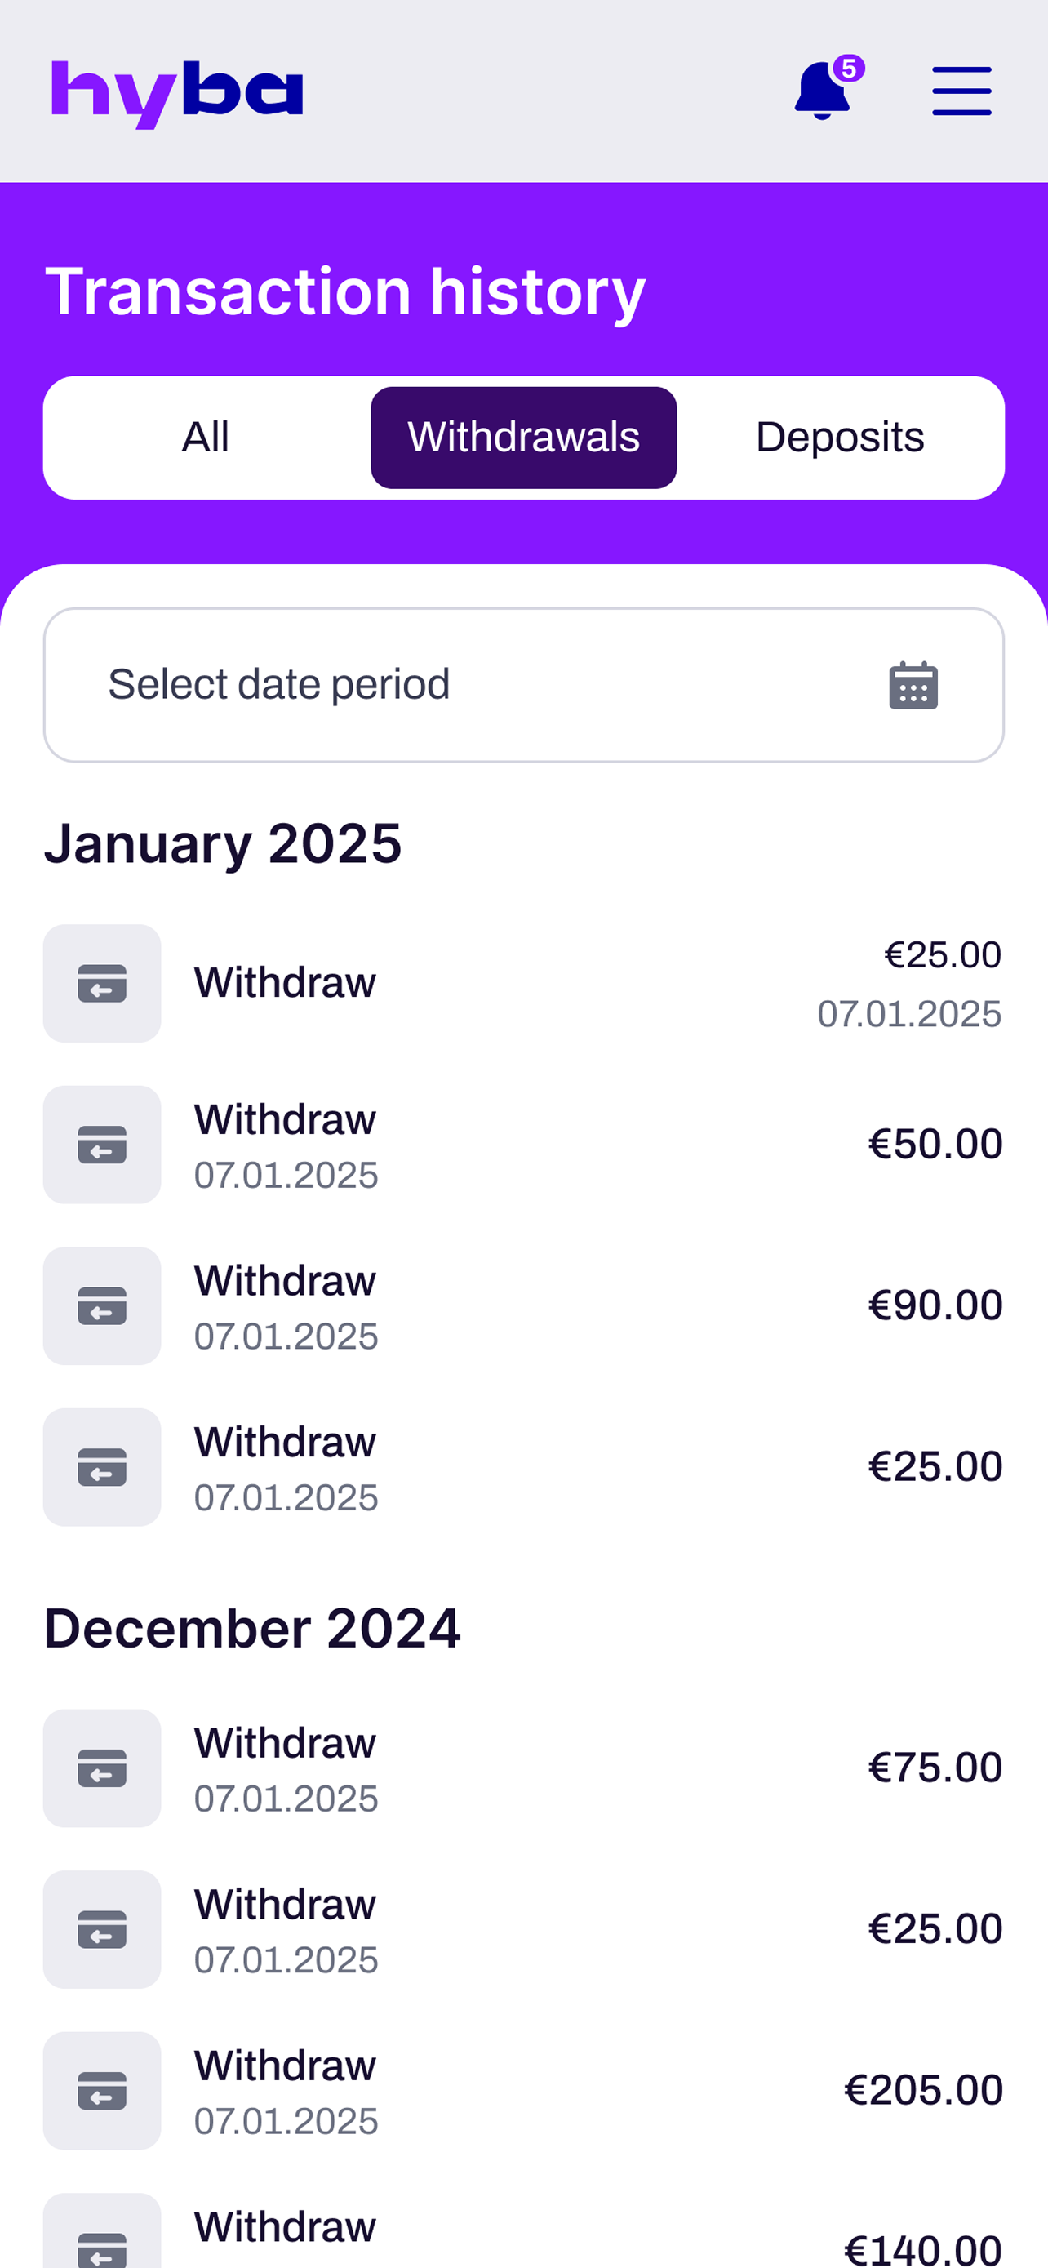This screenshot has width=1048, height=2268.
Task: Switch to the All tab
Action: click(x=206, y=438)
